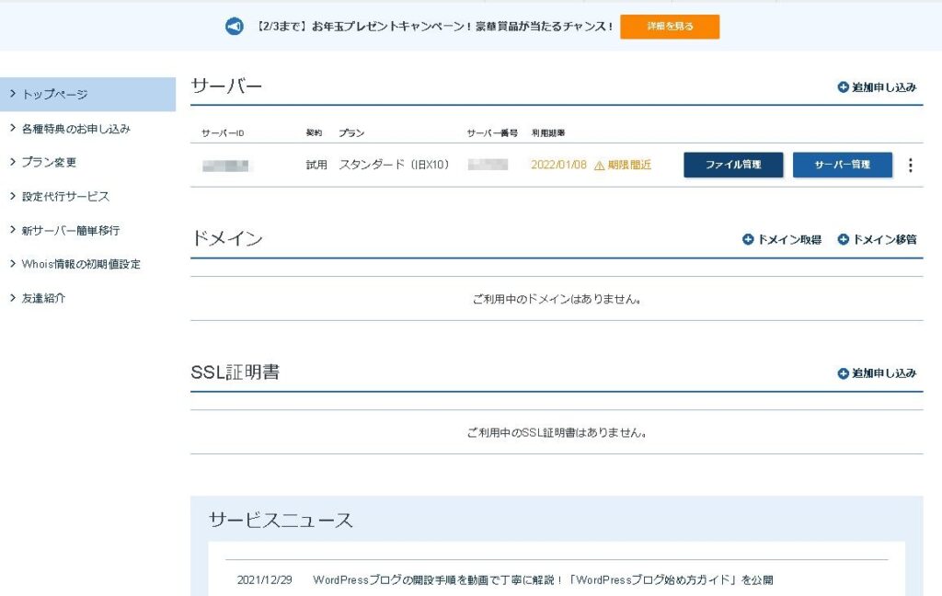The image size is (942, 596).
Task: Click the plus icon beside server 追加申し込み
Action: click(x=843, y=87)
